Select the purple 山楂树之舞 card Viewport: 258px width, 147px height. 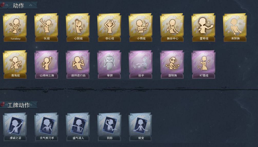[46, 64]
